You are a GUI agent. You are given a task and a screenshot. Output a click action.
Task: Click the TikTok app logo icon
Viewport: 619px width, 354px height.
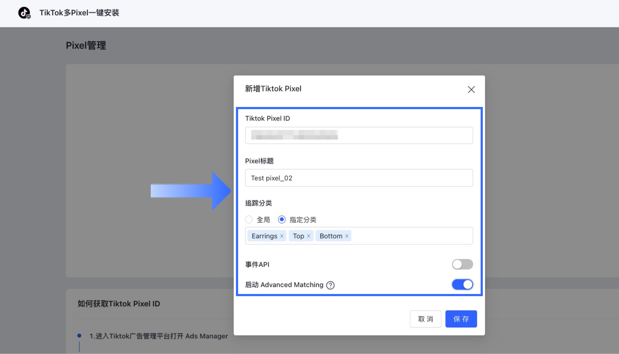(x=24, y=13)
